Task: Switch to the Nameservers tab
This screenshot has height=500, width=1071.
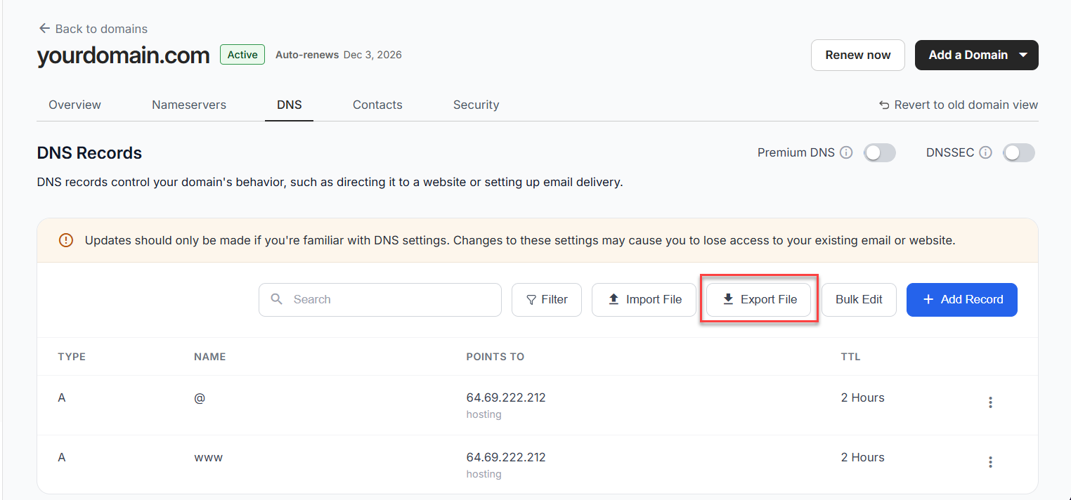Action: coord(189,105)
